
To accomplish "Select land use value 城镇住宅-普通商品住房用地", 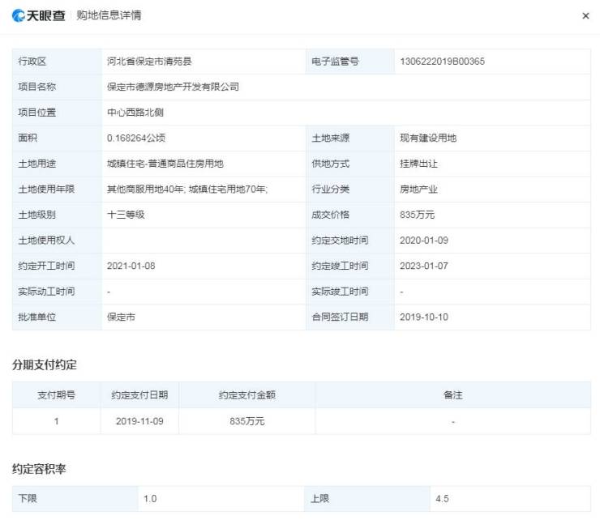I will tap(165, 164).
